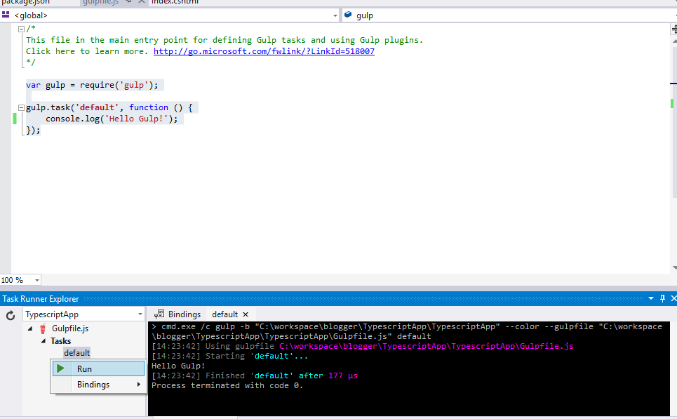Open the TypescriptApp project dropdown
This screenshot has width=677, height=419.
pyautogui.click(x=140, y=314)
